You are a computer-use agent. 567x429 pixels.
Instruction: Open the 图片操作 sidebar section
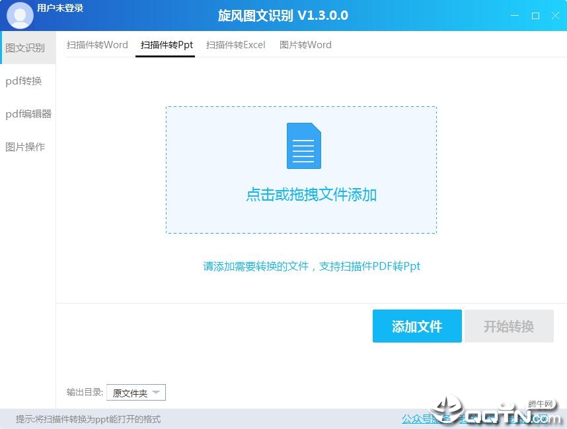coord(26,147)
